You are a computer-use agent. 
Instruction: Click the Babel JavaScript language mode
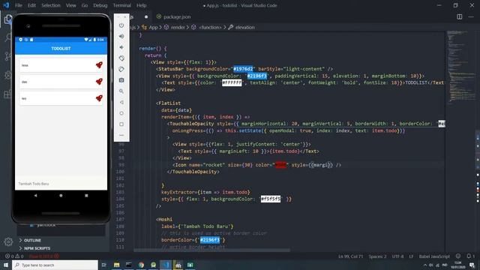(x=434, y=256)
